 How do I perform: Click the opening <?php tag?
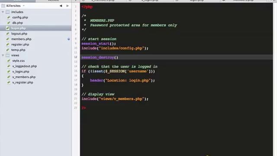pos(87,7)
